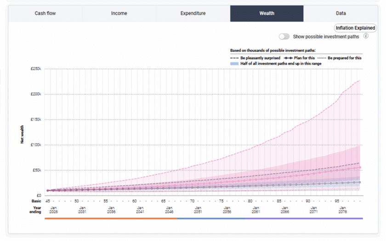Click the £100k y-axis label
This screenshot has width=386, height=241.
(36, 145)
